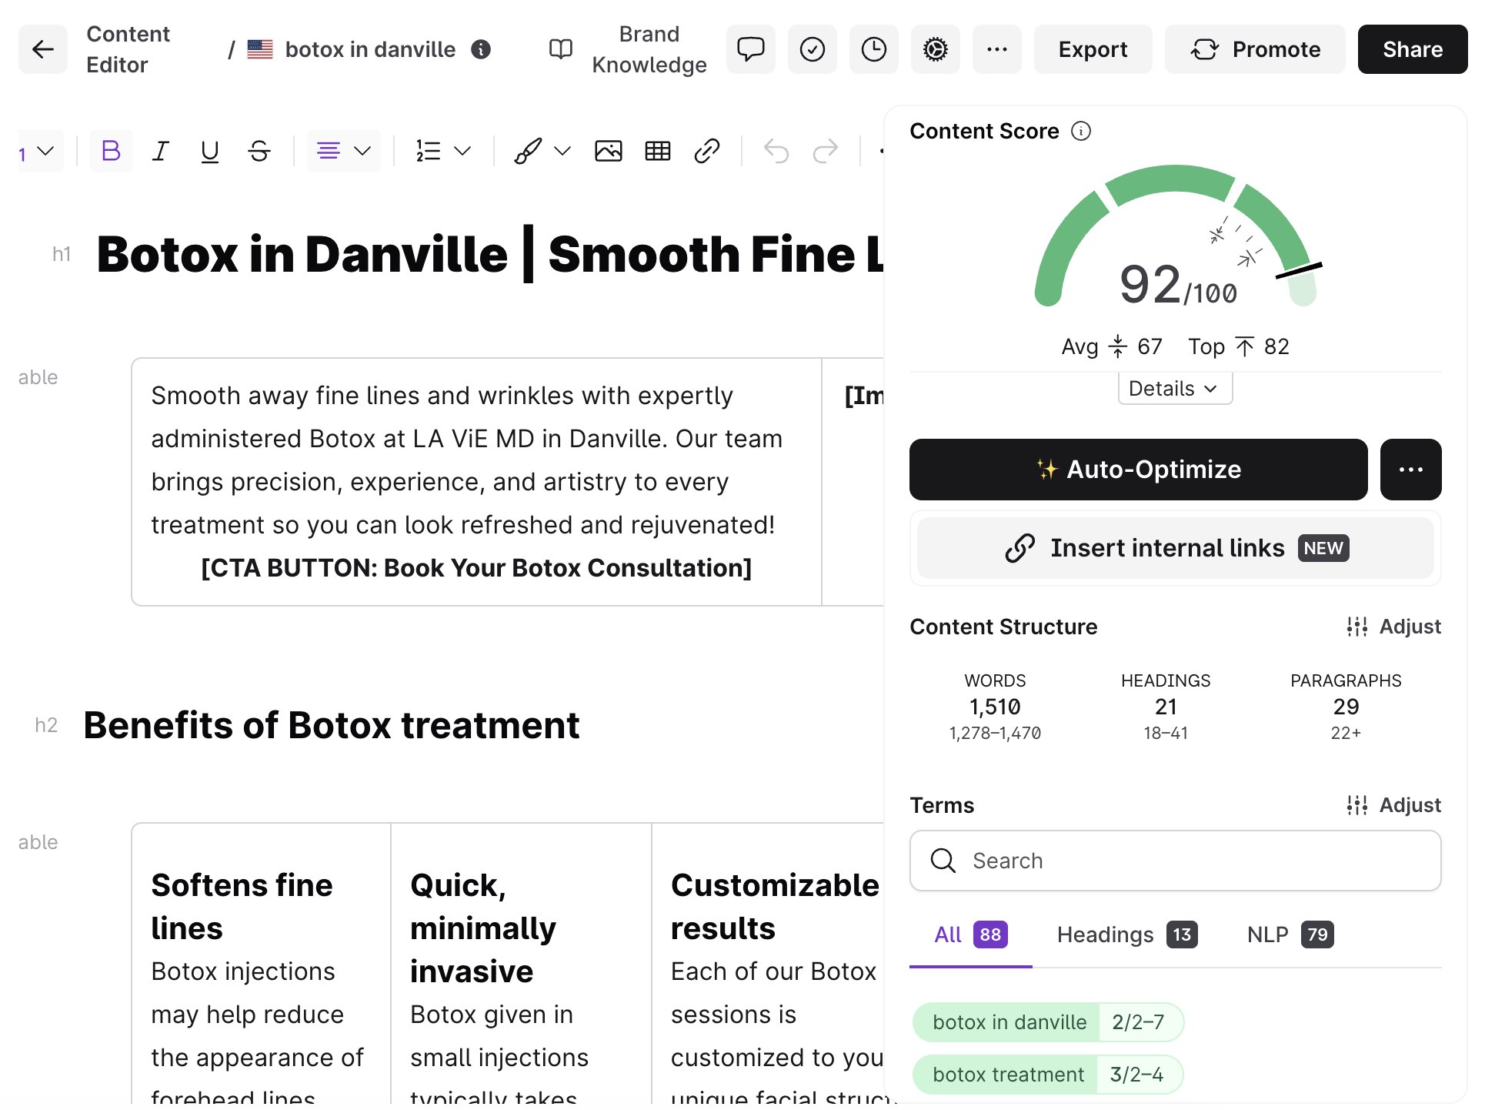Click the Auto-Optimize button
1485x1110 pixels.
pyautogui.click(x=1138, y=469)
